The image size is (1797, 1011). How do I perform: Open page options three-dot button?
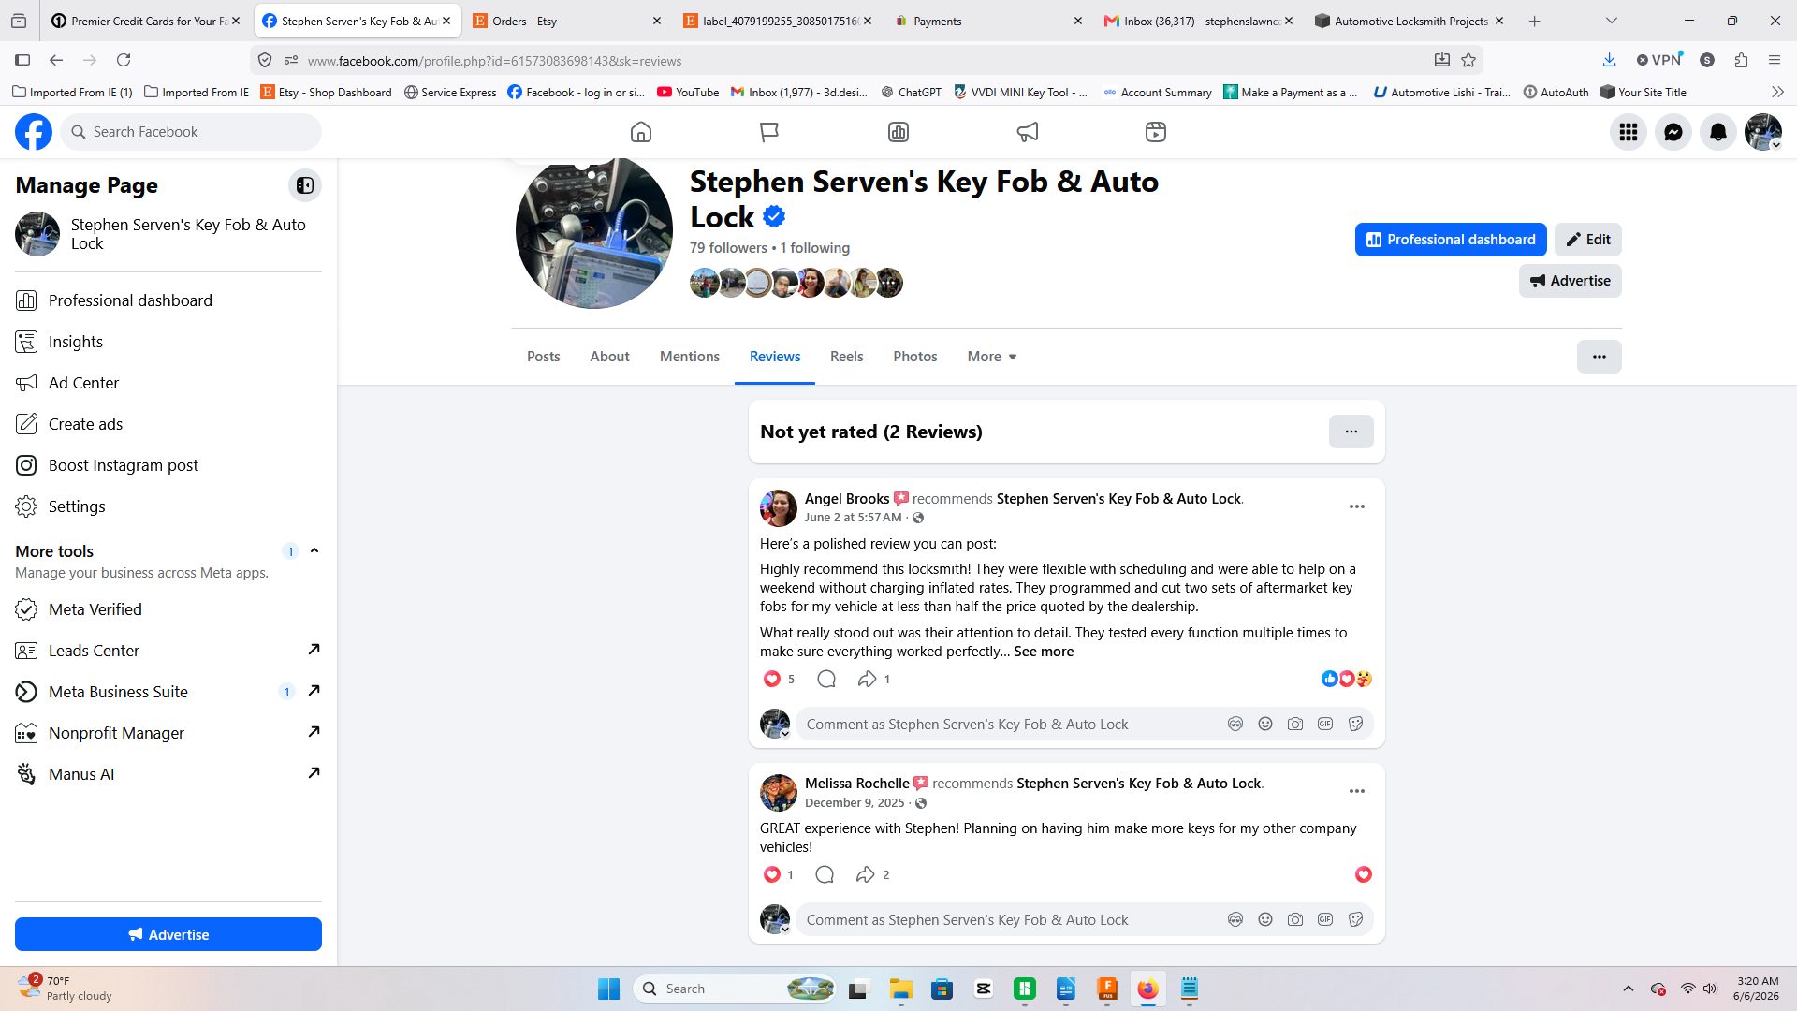(x=1600, y=357)
